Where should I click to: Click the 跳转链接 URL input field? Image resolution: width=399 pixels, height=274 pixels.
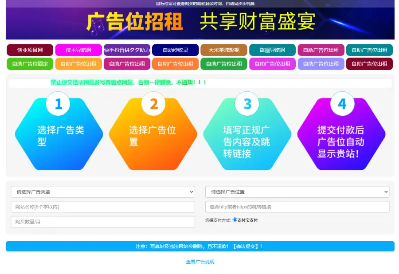pos(297,207)
